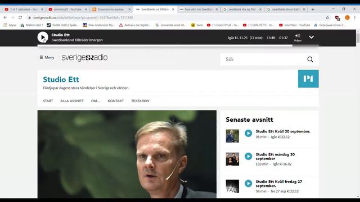Expand the audio player with the chevron
The width and height of the screenshot is (360, 202).
pos(311,37)
